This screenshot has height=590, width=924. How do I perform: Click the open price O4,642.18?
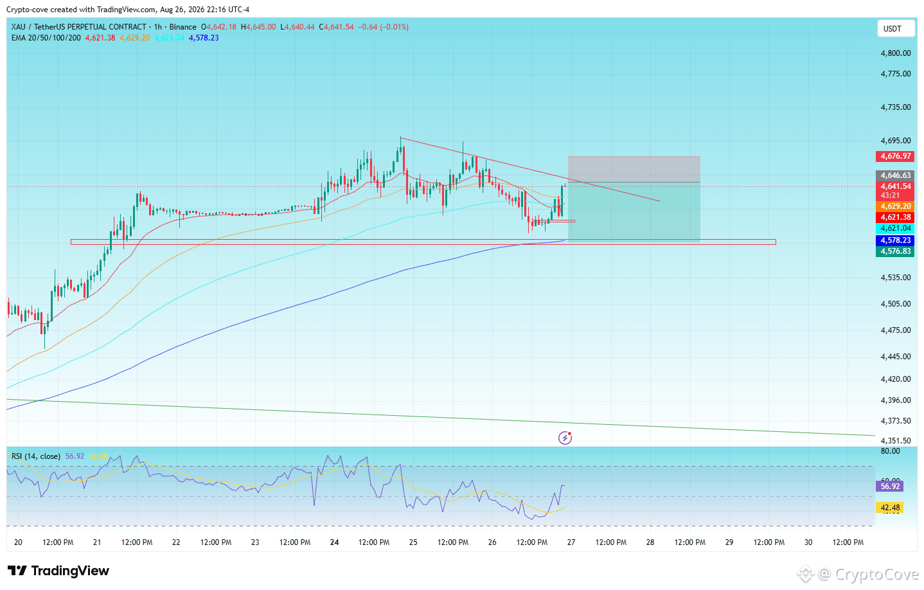(218, 27)
